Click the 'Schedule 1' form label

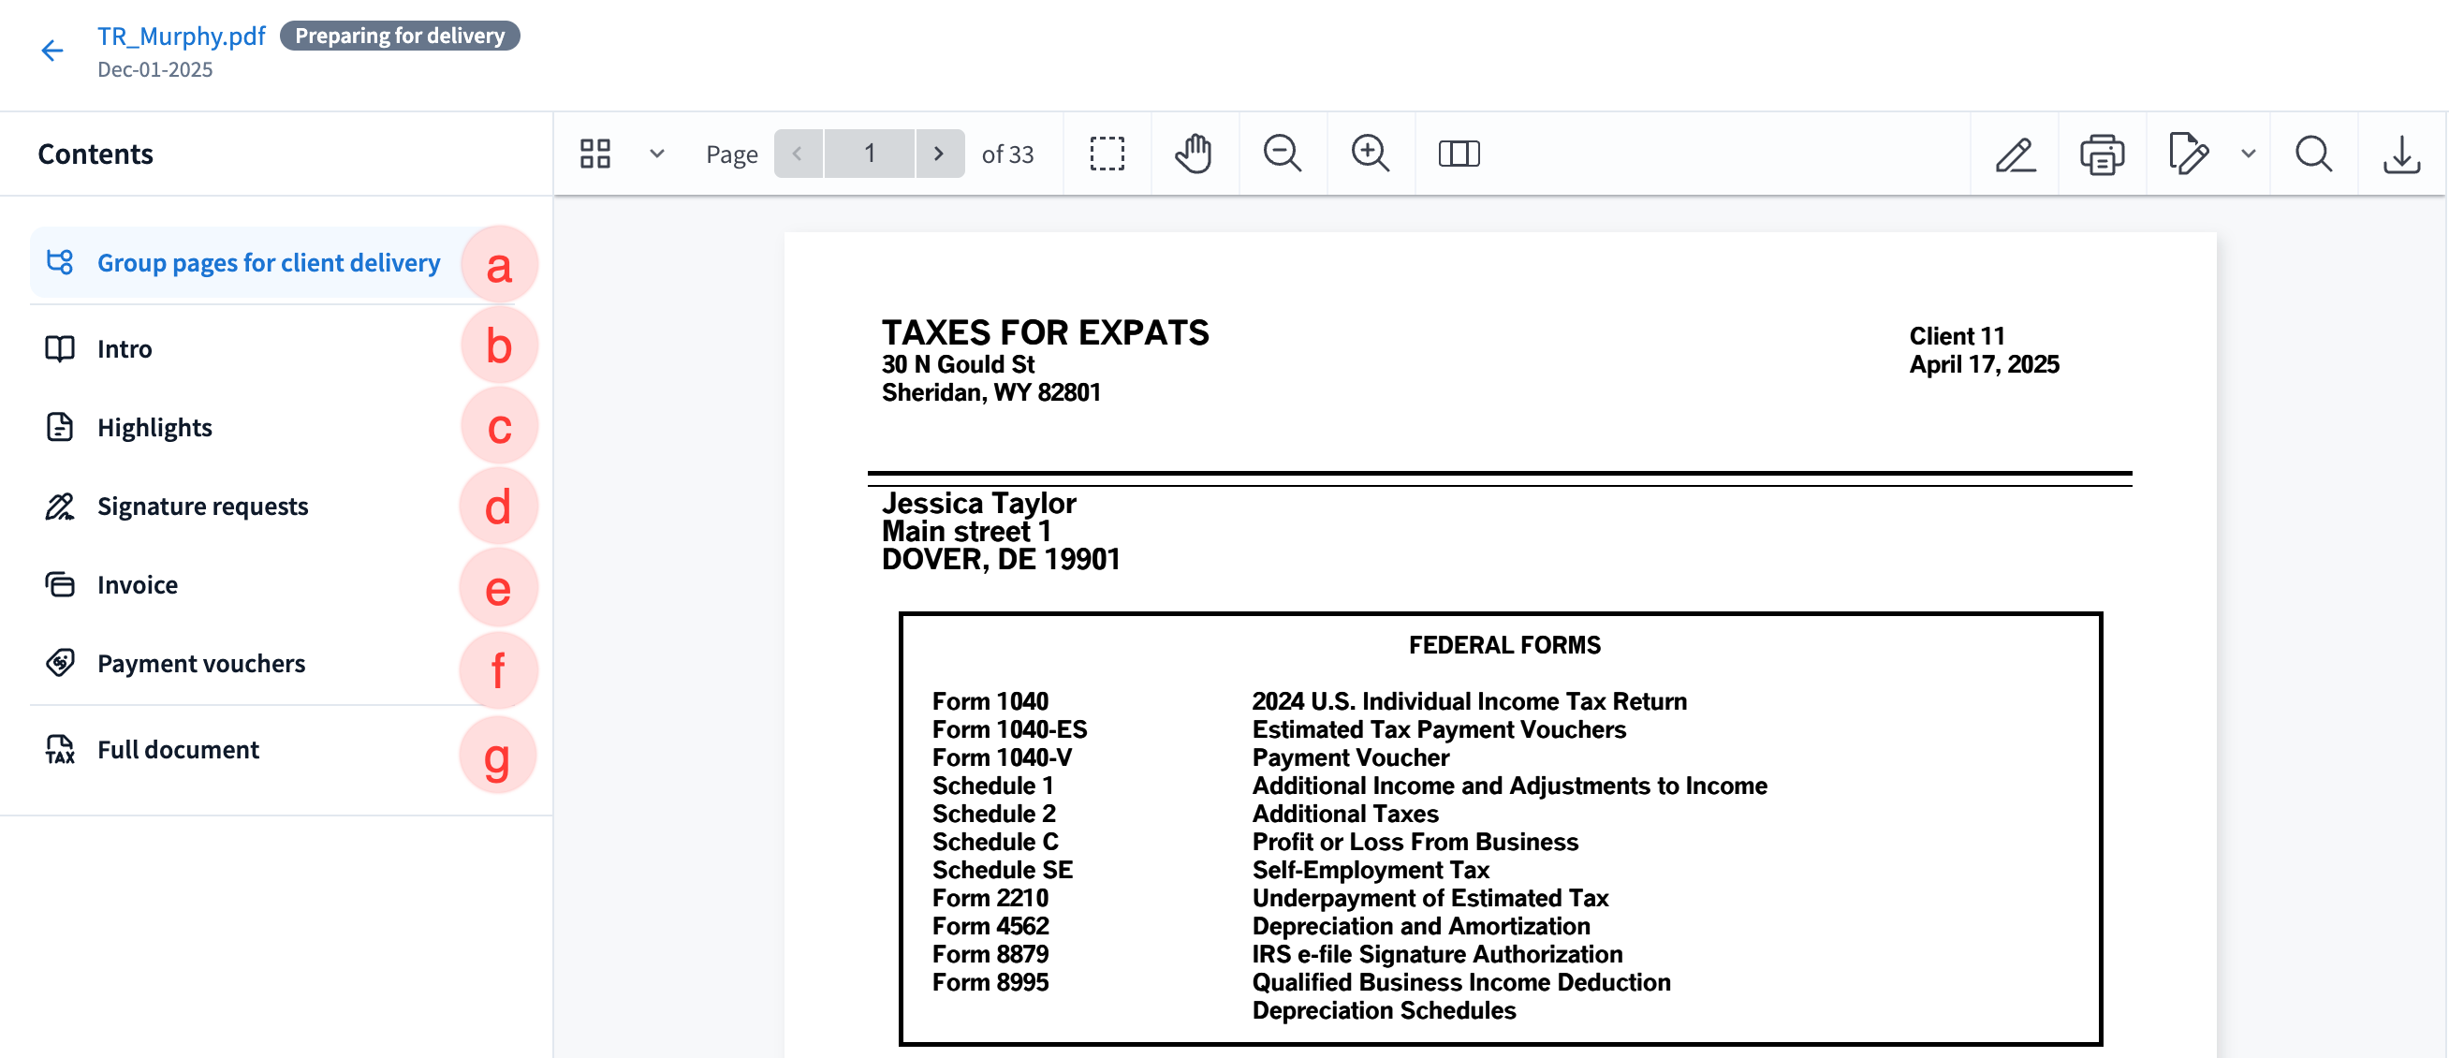click(993, 786)
